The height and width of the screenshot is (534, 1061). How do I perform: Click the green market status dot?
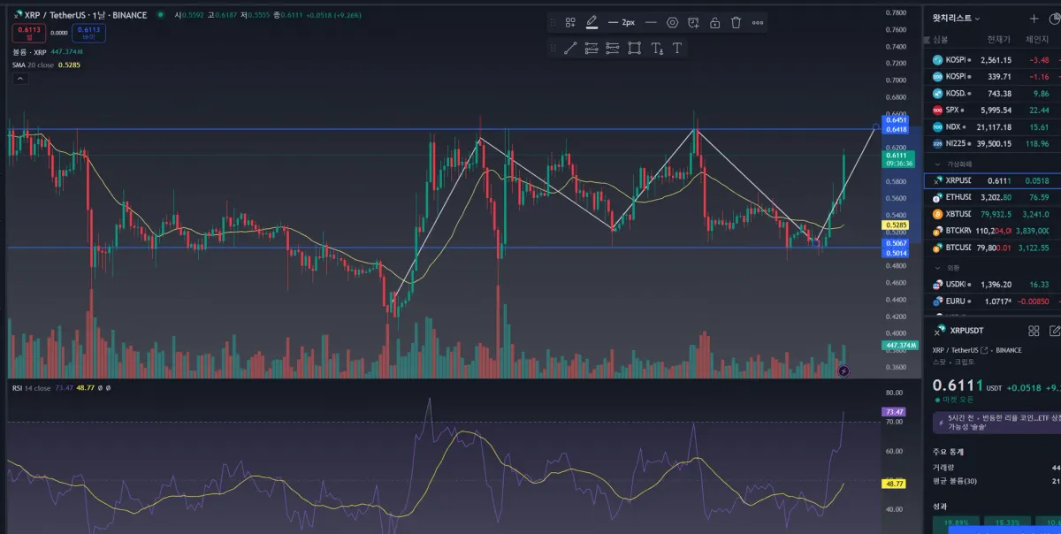tap(158, 15)
